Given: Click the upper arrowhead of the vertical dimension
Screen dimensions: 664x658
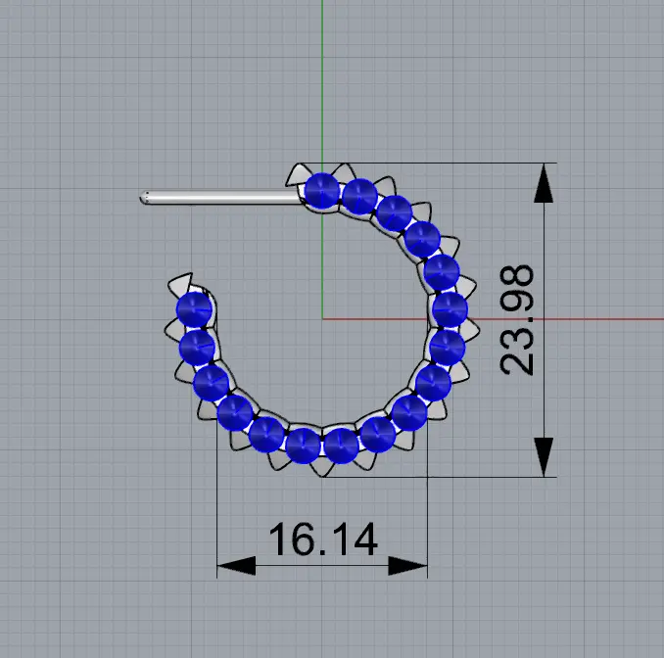Looking at the screenshot, I should (544, 182).
